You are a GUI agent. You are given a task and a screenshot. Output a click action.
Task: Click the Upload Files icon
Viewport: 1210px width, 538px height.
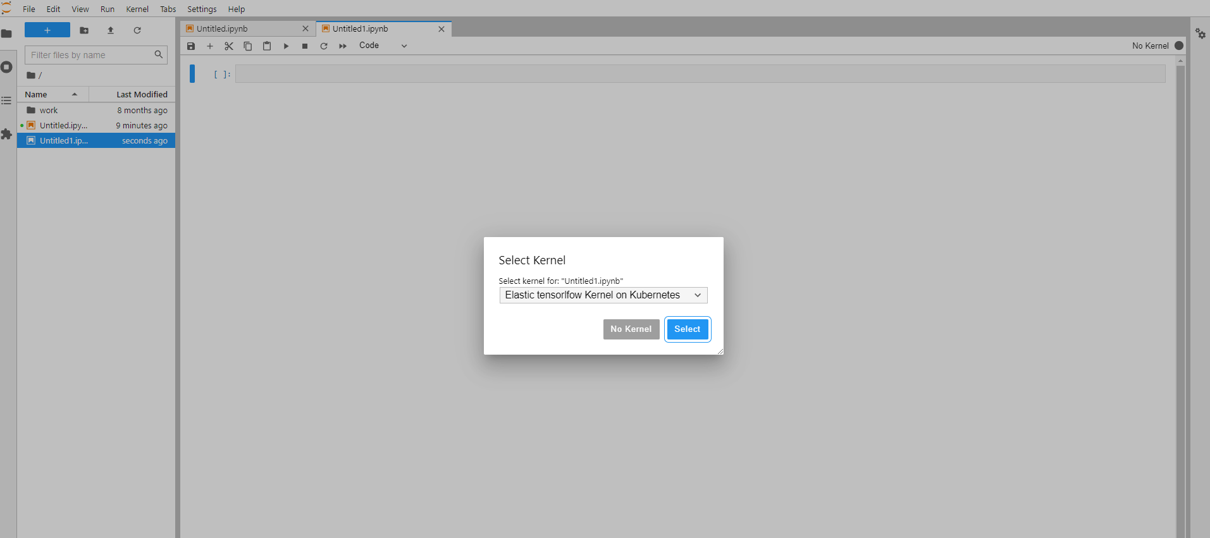(x=111, y=30)
